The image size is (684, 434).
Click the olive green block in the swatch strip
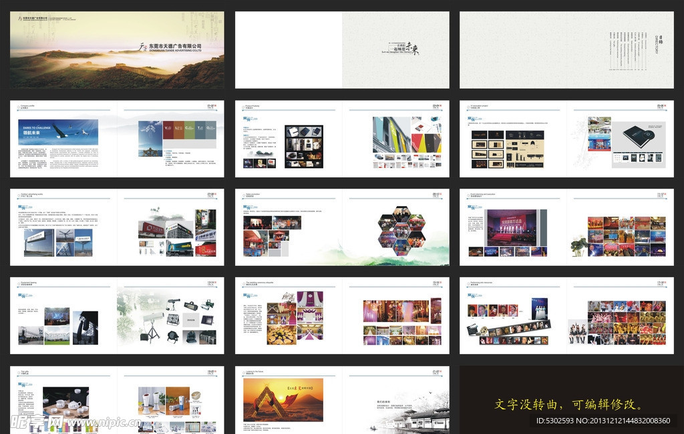[190, 129]
